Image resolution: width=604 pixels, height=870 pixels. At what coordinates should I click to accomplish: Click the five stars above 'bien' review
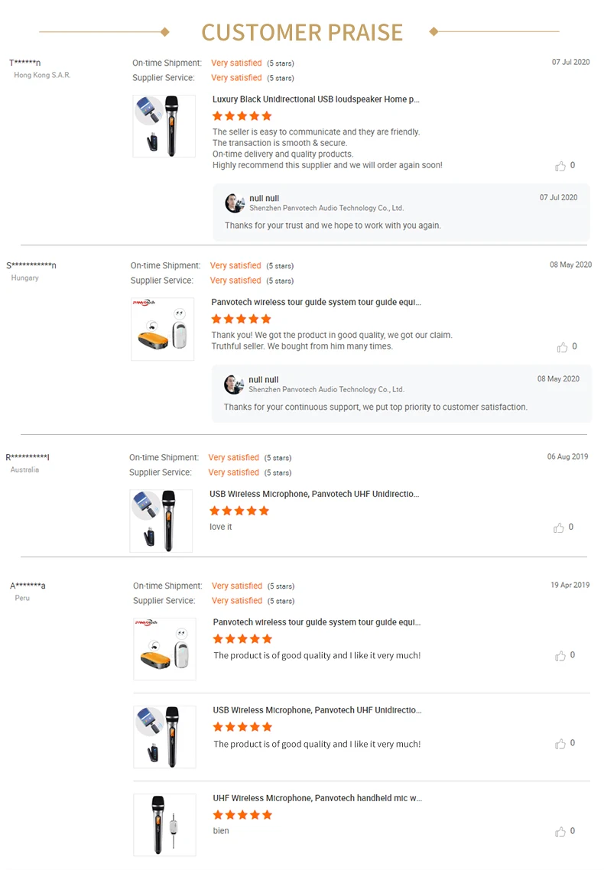pyautogui.click(x=242, y=815)
